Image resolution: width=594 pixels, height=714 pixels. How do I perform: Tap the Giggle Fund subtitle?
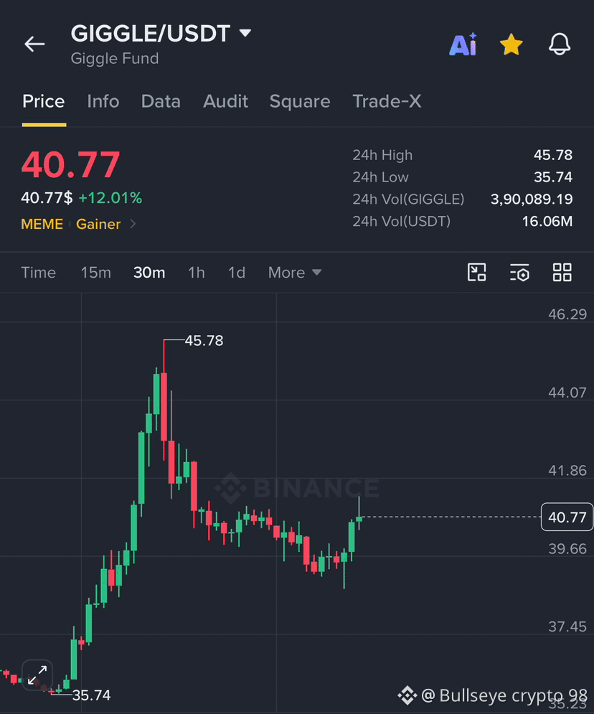(x=115, y=58)
